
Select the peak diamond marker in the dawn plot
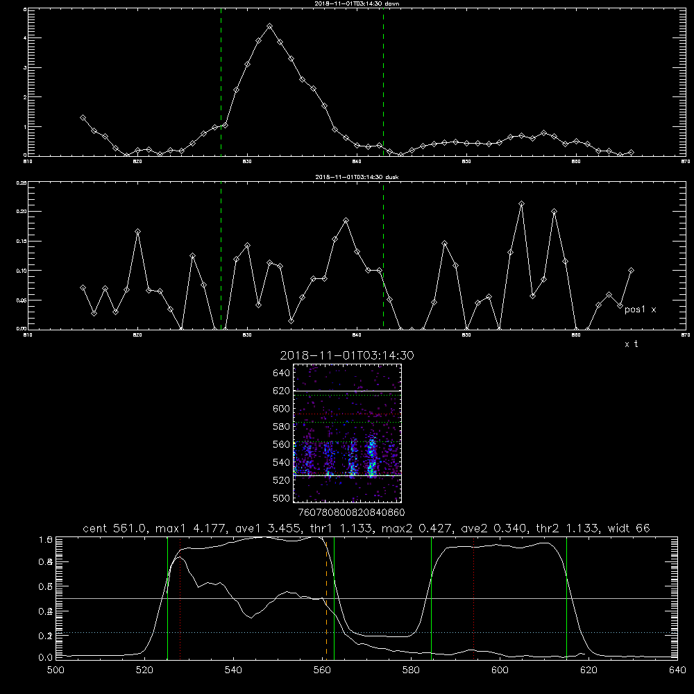point(269,26)
